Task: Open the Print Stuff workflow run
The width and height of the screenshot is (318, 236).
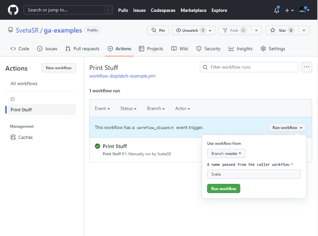Action: 115,146
